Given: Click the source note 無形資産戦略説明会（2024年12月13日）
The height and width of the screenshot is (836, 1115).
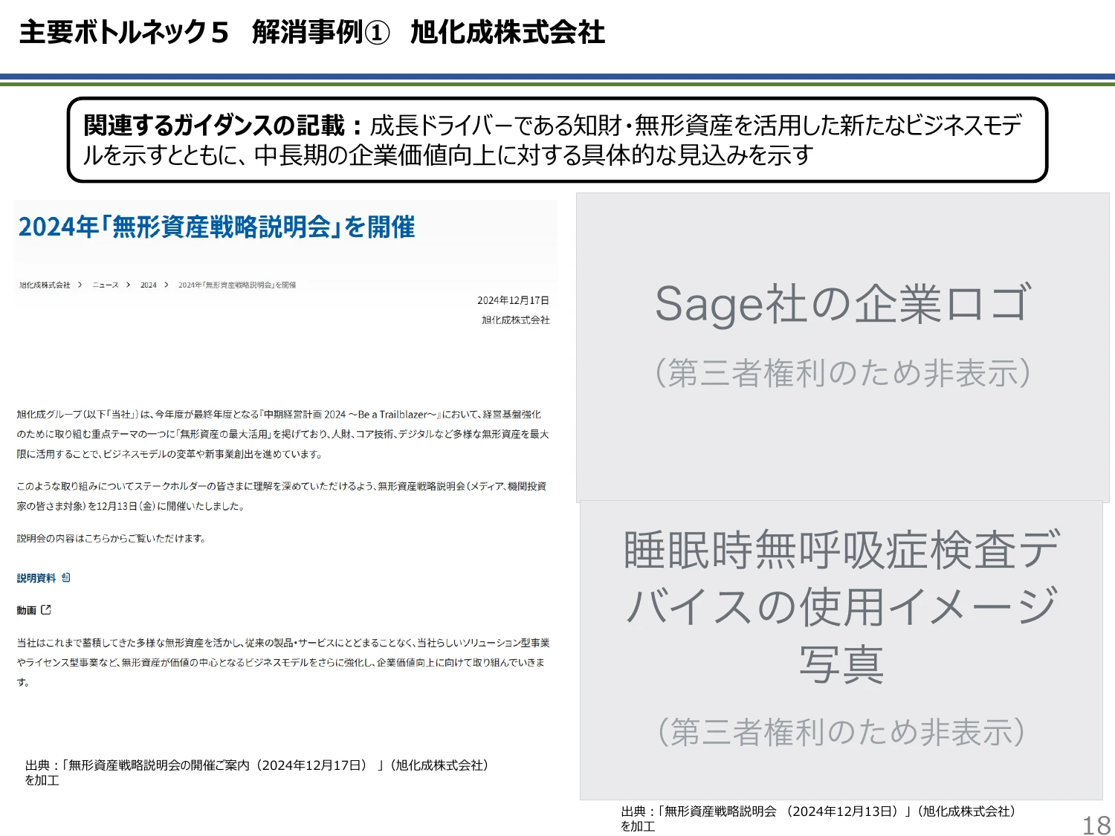Looking at the screenshot, I should pyautogui.click(x=819, y=818).
